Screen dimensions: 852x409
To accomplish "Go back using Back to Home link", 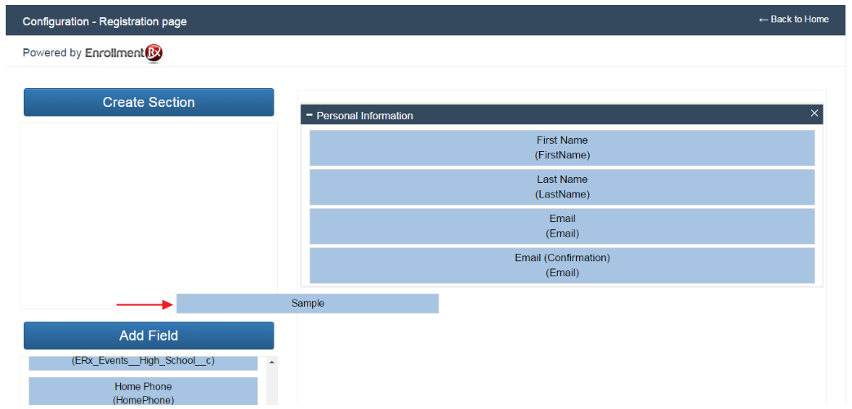I will pos(793,20).
